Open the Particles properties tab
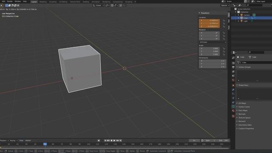 (x=233, y=94)
